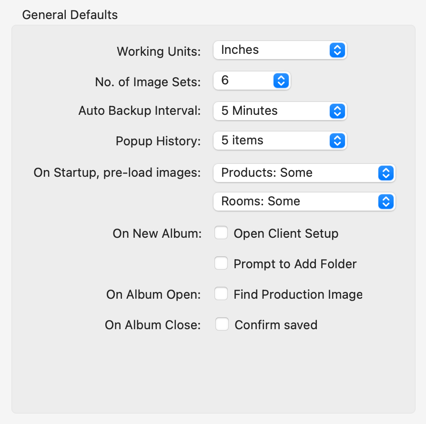Expand the Products: Some pre-load dropdown
426x424 pixels.
coord(304,173)
